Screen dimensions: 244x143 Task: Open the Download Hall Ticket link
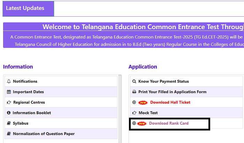click(x=170, y=102)
